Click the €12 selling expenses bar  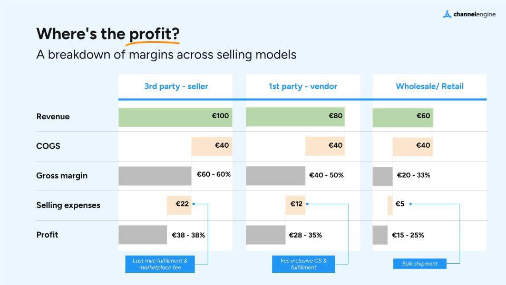(295, 205)
